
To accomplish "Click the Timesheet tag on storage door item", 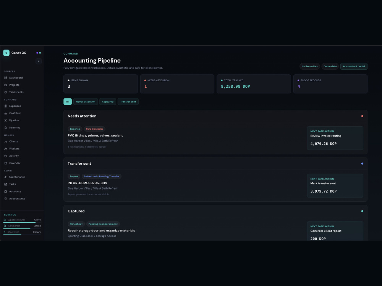I will [x=76, y=224].
